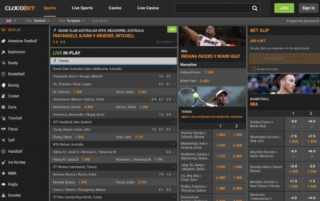Click the green Join button
This screenshot has height=201, width=320.
pyautogui.click(x=284, y=8)
